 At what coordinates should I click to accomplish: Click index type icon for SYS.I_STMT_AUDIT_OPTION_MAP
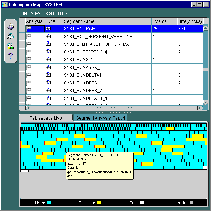click(x=48, y=44)
